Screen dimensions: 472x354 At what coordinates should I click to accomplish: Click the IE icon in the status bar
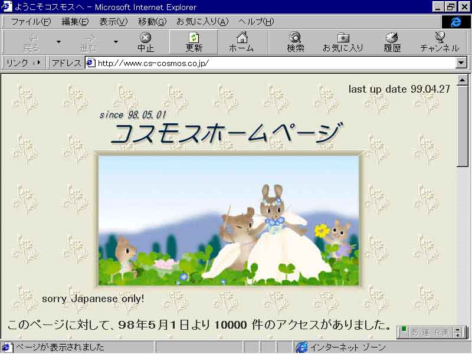[6, 347]
